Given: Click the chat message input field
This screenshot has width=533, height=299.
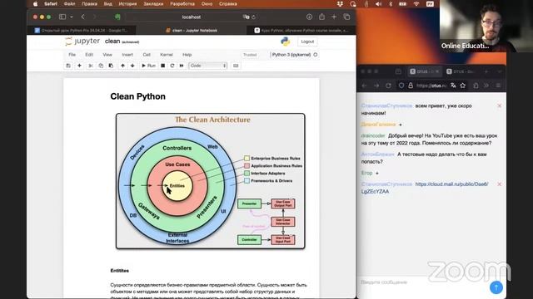Looking at the screenshot, I should pos(423,282).
